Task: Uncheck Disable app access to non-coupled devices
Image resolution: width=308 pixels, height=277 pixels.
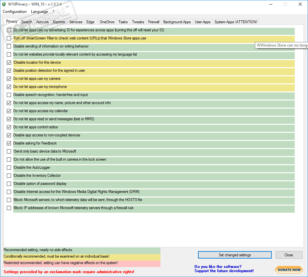Action: click(9, 135)
